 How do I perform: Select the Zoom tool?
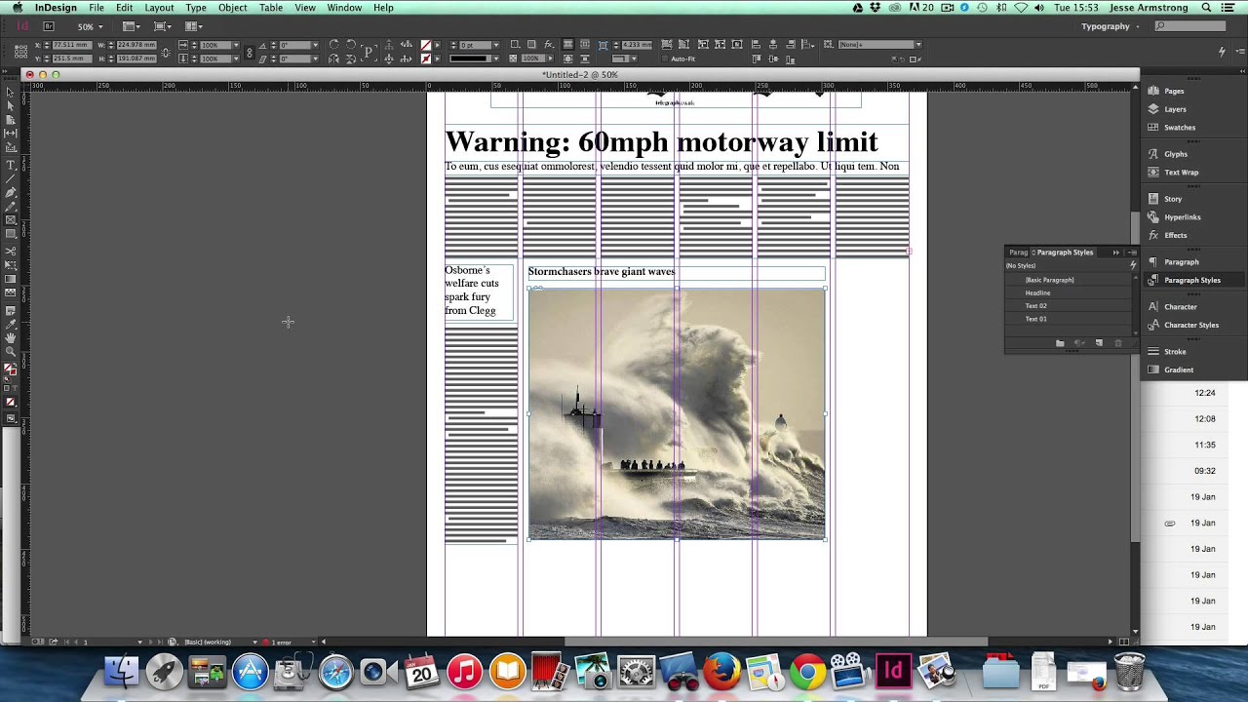pos(11,351)
